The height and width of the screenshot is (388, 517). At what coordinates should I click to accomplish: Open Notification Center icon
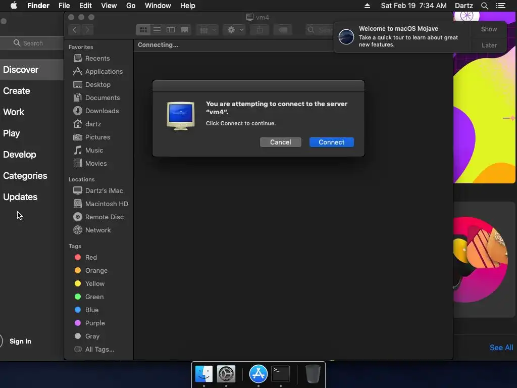500,6
